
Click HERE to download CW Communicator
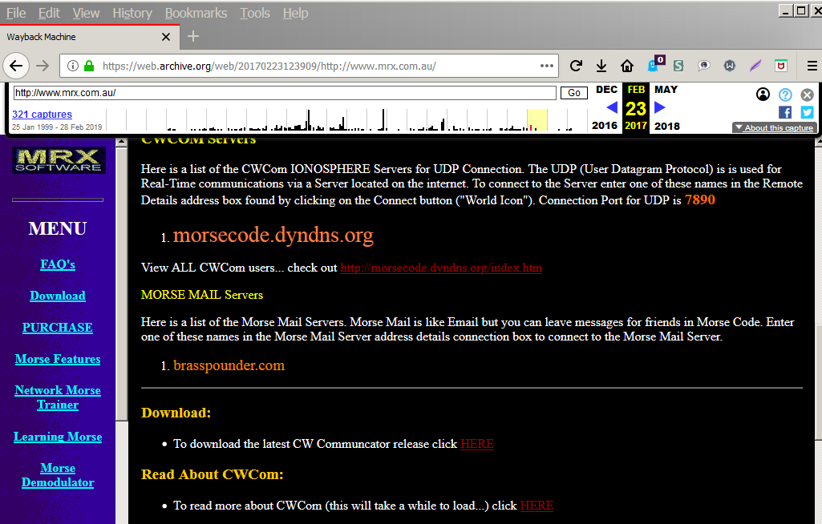477,444
